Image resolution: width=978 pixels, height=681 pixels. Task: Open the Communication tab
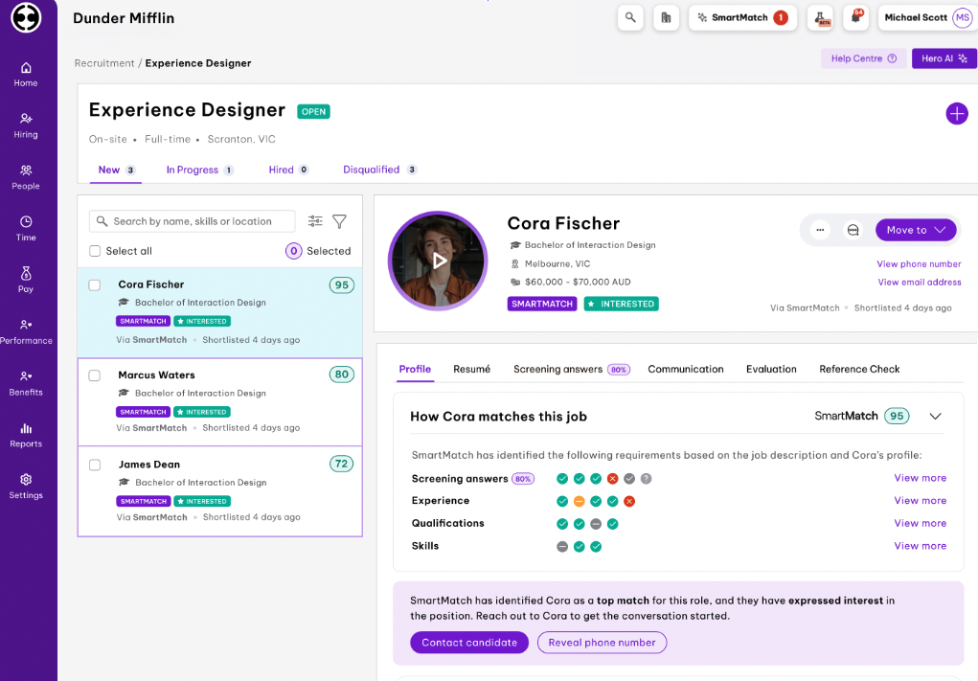pos(686,369)
